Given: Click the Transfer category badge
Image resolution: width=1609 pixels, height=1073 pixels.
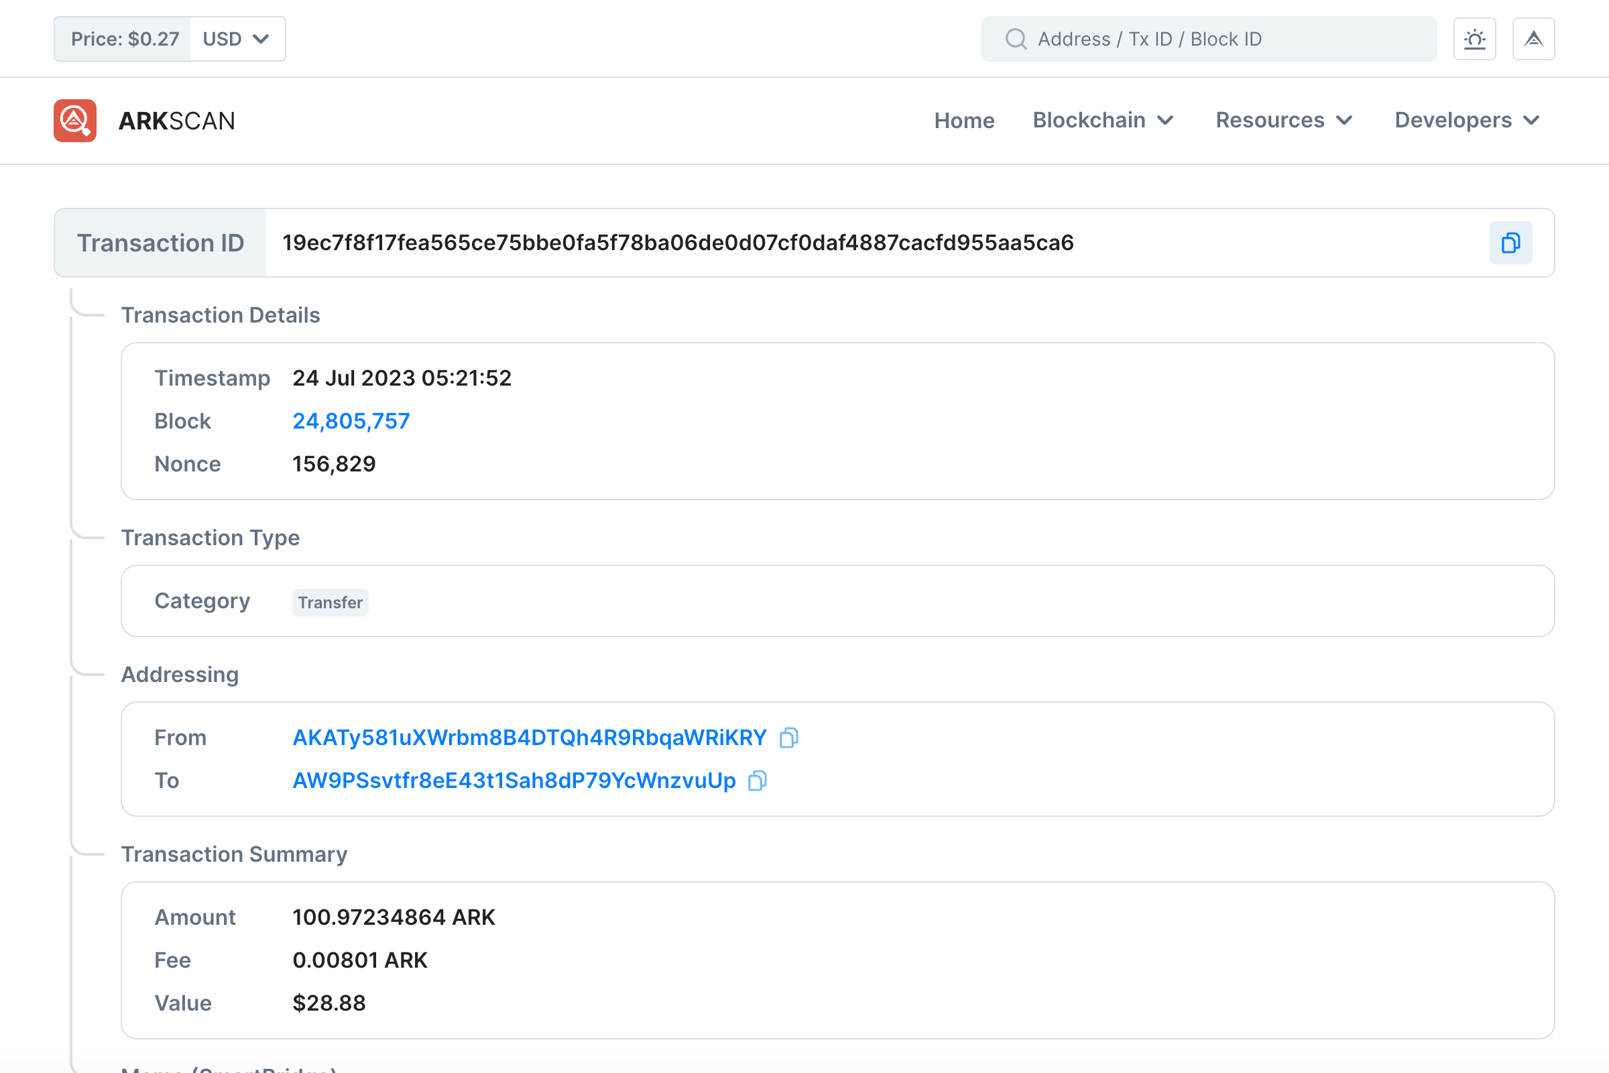Looking at the screenshot, I should click(330, 602).
